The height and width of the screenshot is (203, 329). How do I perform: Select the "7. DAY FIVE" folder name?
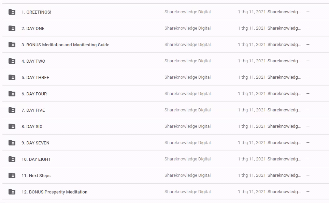(33, 110)
